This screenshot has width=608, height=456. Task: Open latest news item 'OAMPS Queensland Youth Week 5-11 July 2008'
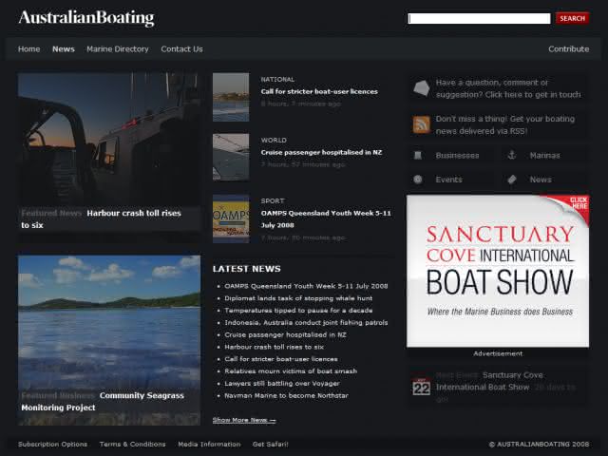(306, 286)
